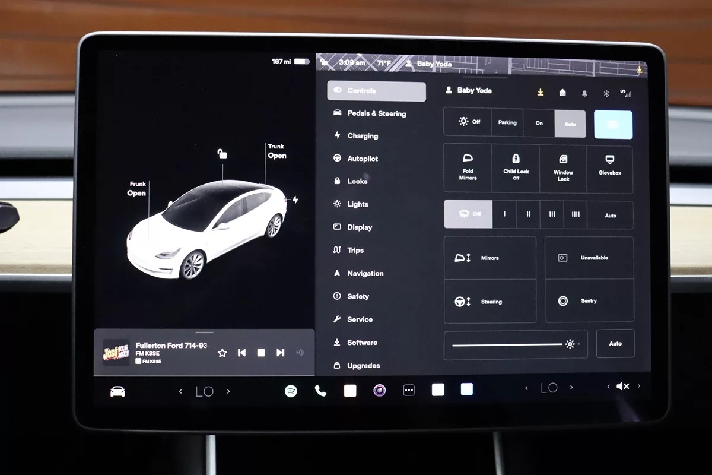Image resolution: width=712 pixels, height=475 pixels.
Task: Set headlights to Auto mode
Action: coord(570,123)
